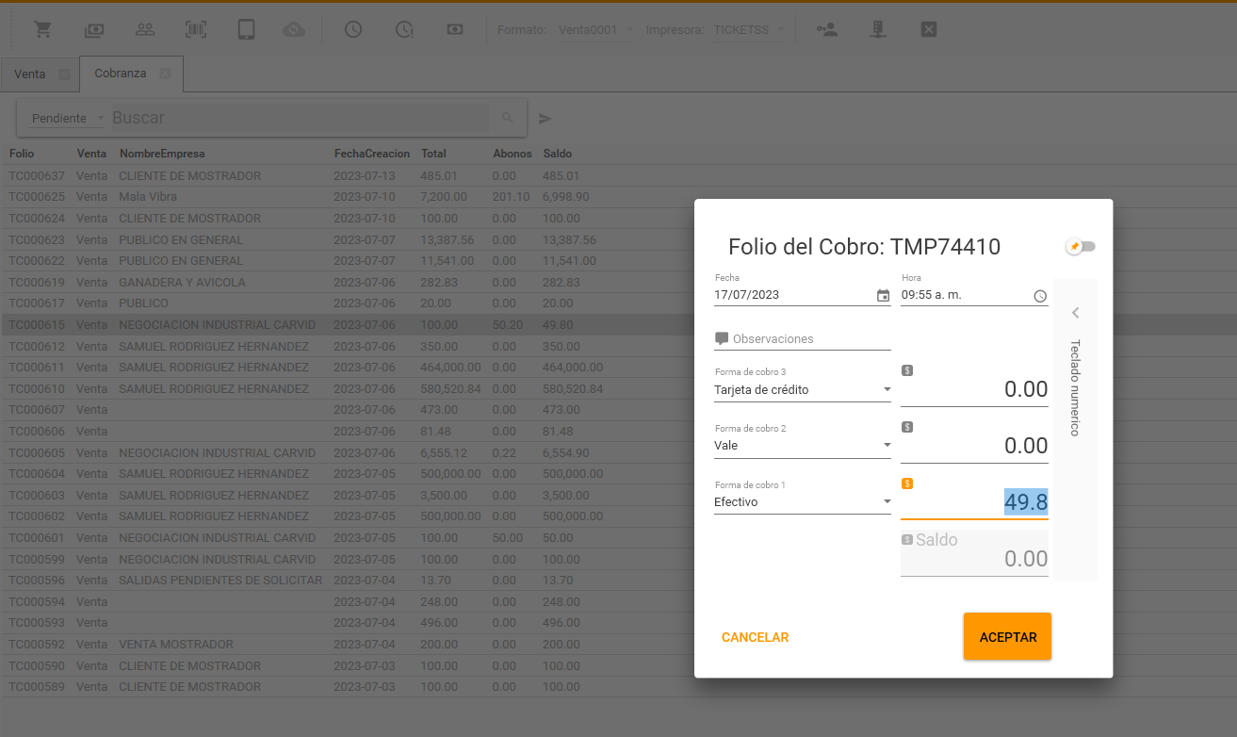The image size is (1237, 737).
Task: Open the Formato Venta0001 dropdown
Action: coord(596,30)
